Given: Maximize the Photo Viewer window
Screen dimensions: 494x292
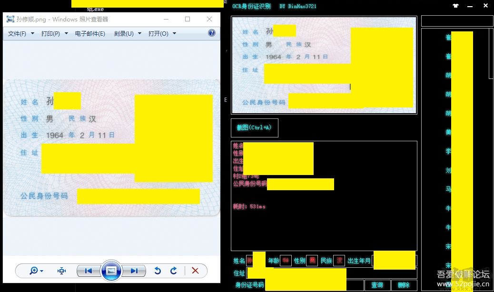Looking at the screenshot, I should click(x=188, y=19).
